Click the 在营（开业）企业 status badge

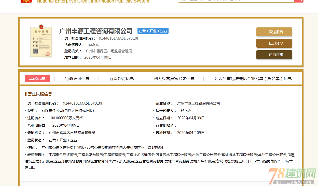point(153,31)
